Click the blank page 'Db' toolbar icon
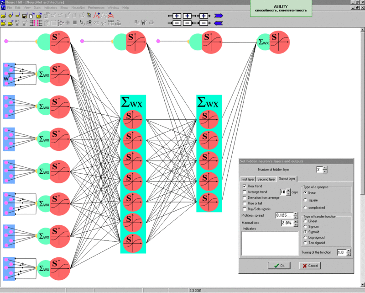Viewport: 365px width, 293px height. (31, 16)
